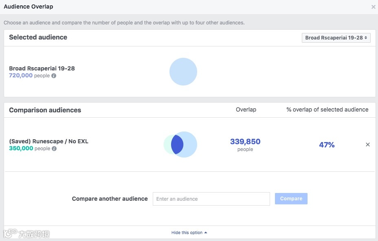This screenshot has height=241, width=378.
Task: Click audience name above 720,000 people
Action: tap(42, 68)
